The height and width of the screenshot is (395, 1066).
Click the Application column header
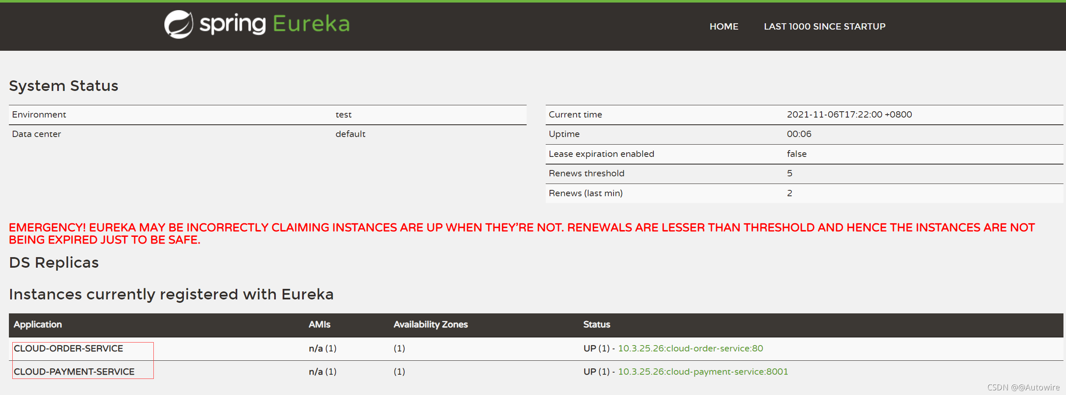click(38, 324)
